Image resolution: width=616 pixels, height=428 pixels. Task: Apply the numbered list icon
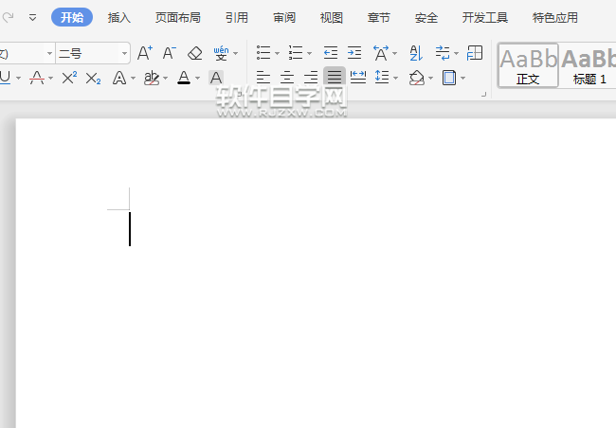[x=296, y=53]
